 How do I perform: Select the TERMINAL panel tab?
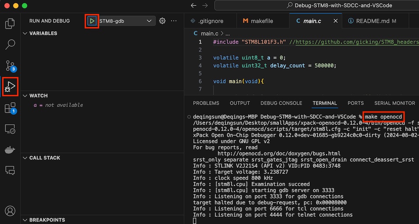(325, 103)
